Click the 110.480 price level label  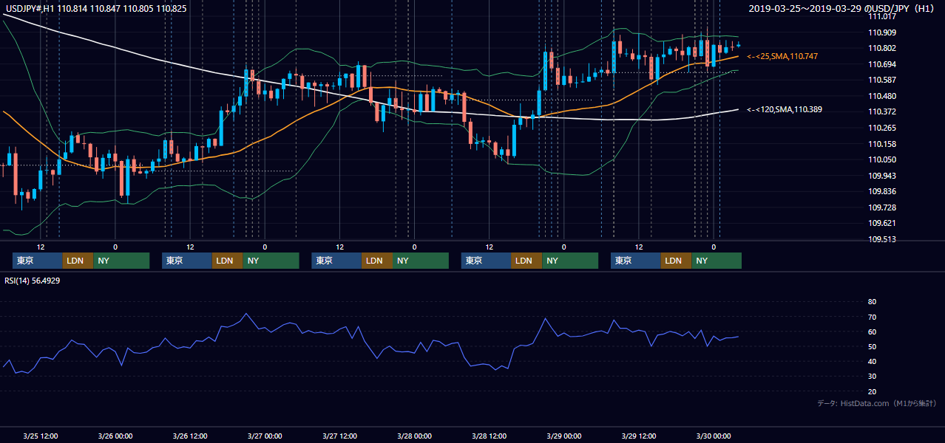click(x=882, y=96)
